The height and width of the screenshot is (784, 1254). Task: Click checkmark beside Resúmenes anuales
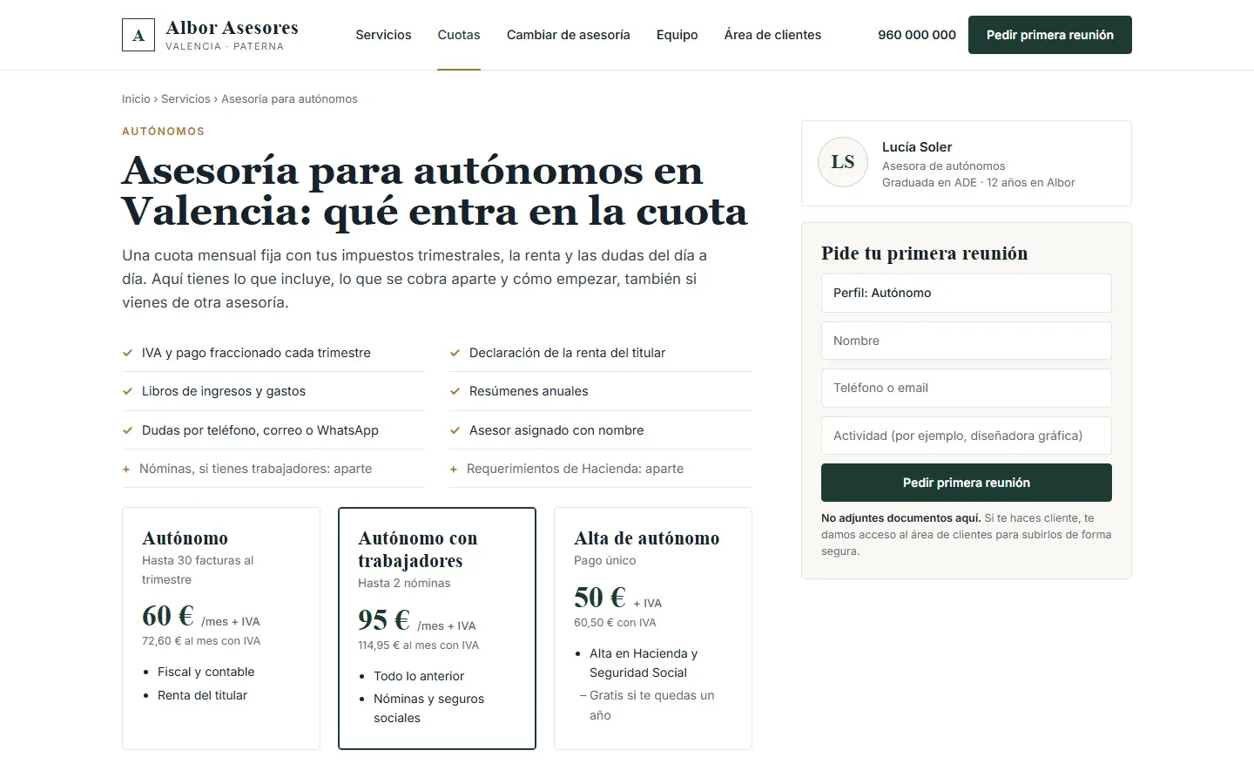[x=455, y=391]
